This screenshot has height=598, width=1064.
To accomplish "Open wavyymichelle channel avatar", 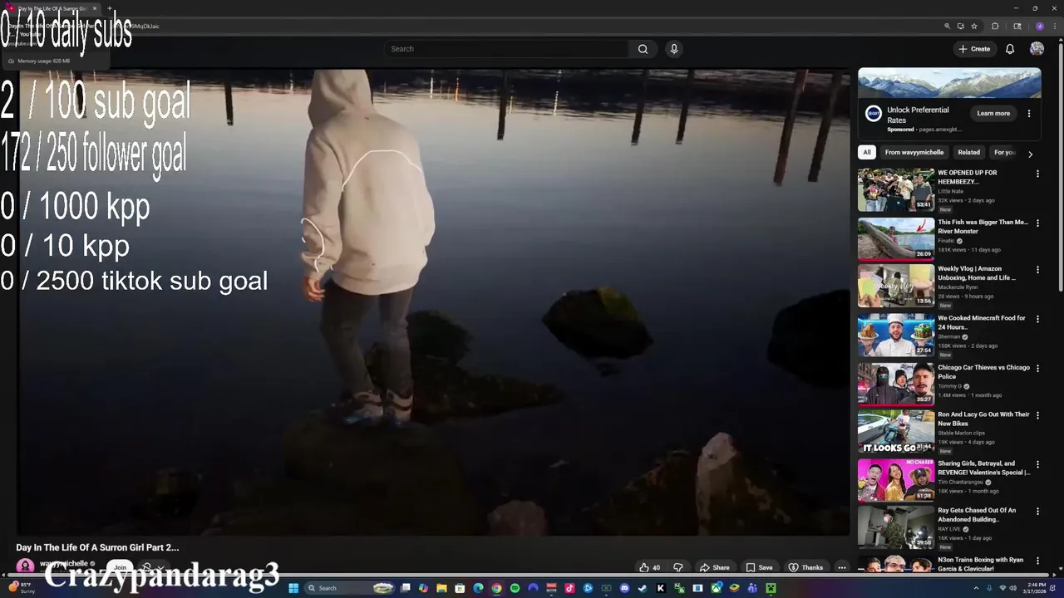I will 25,566.
